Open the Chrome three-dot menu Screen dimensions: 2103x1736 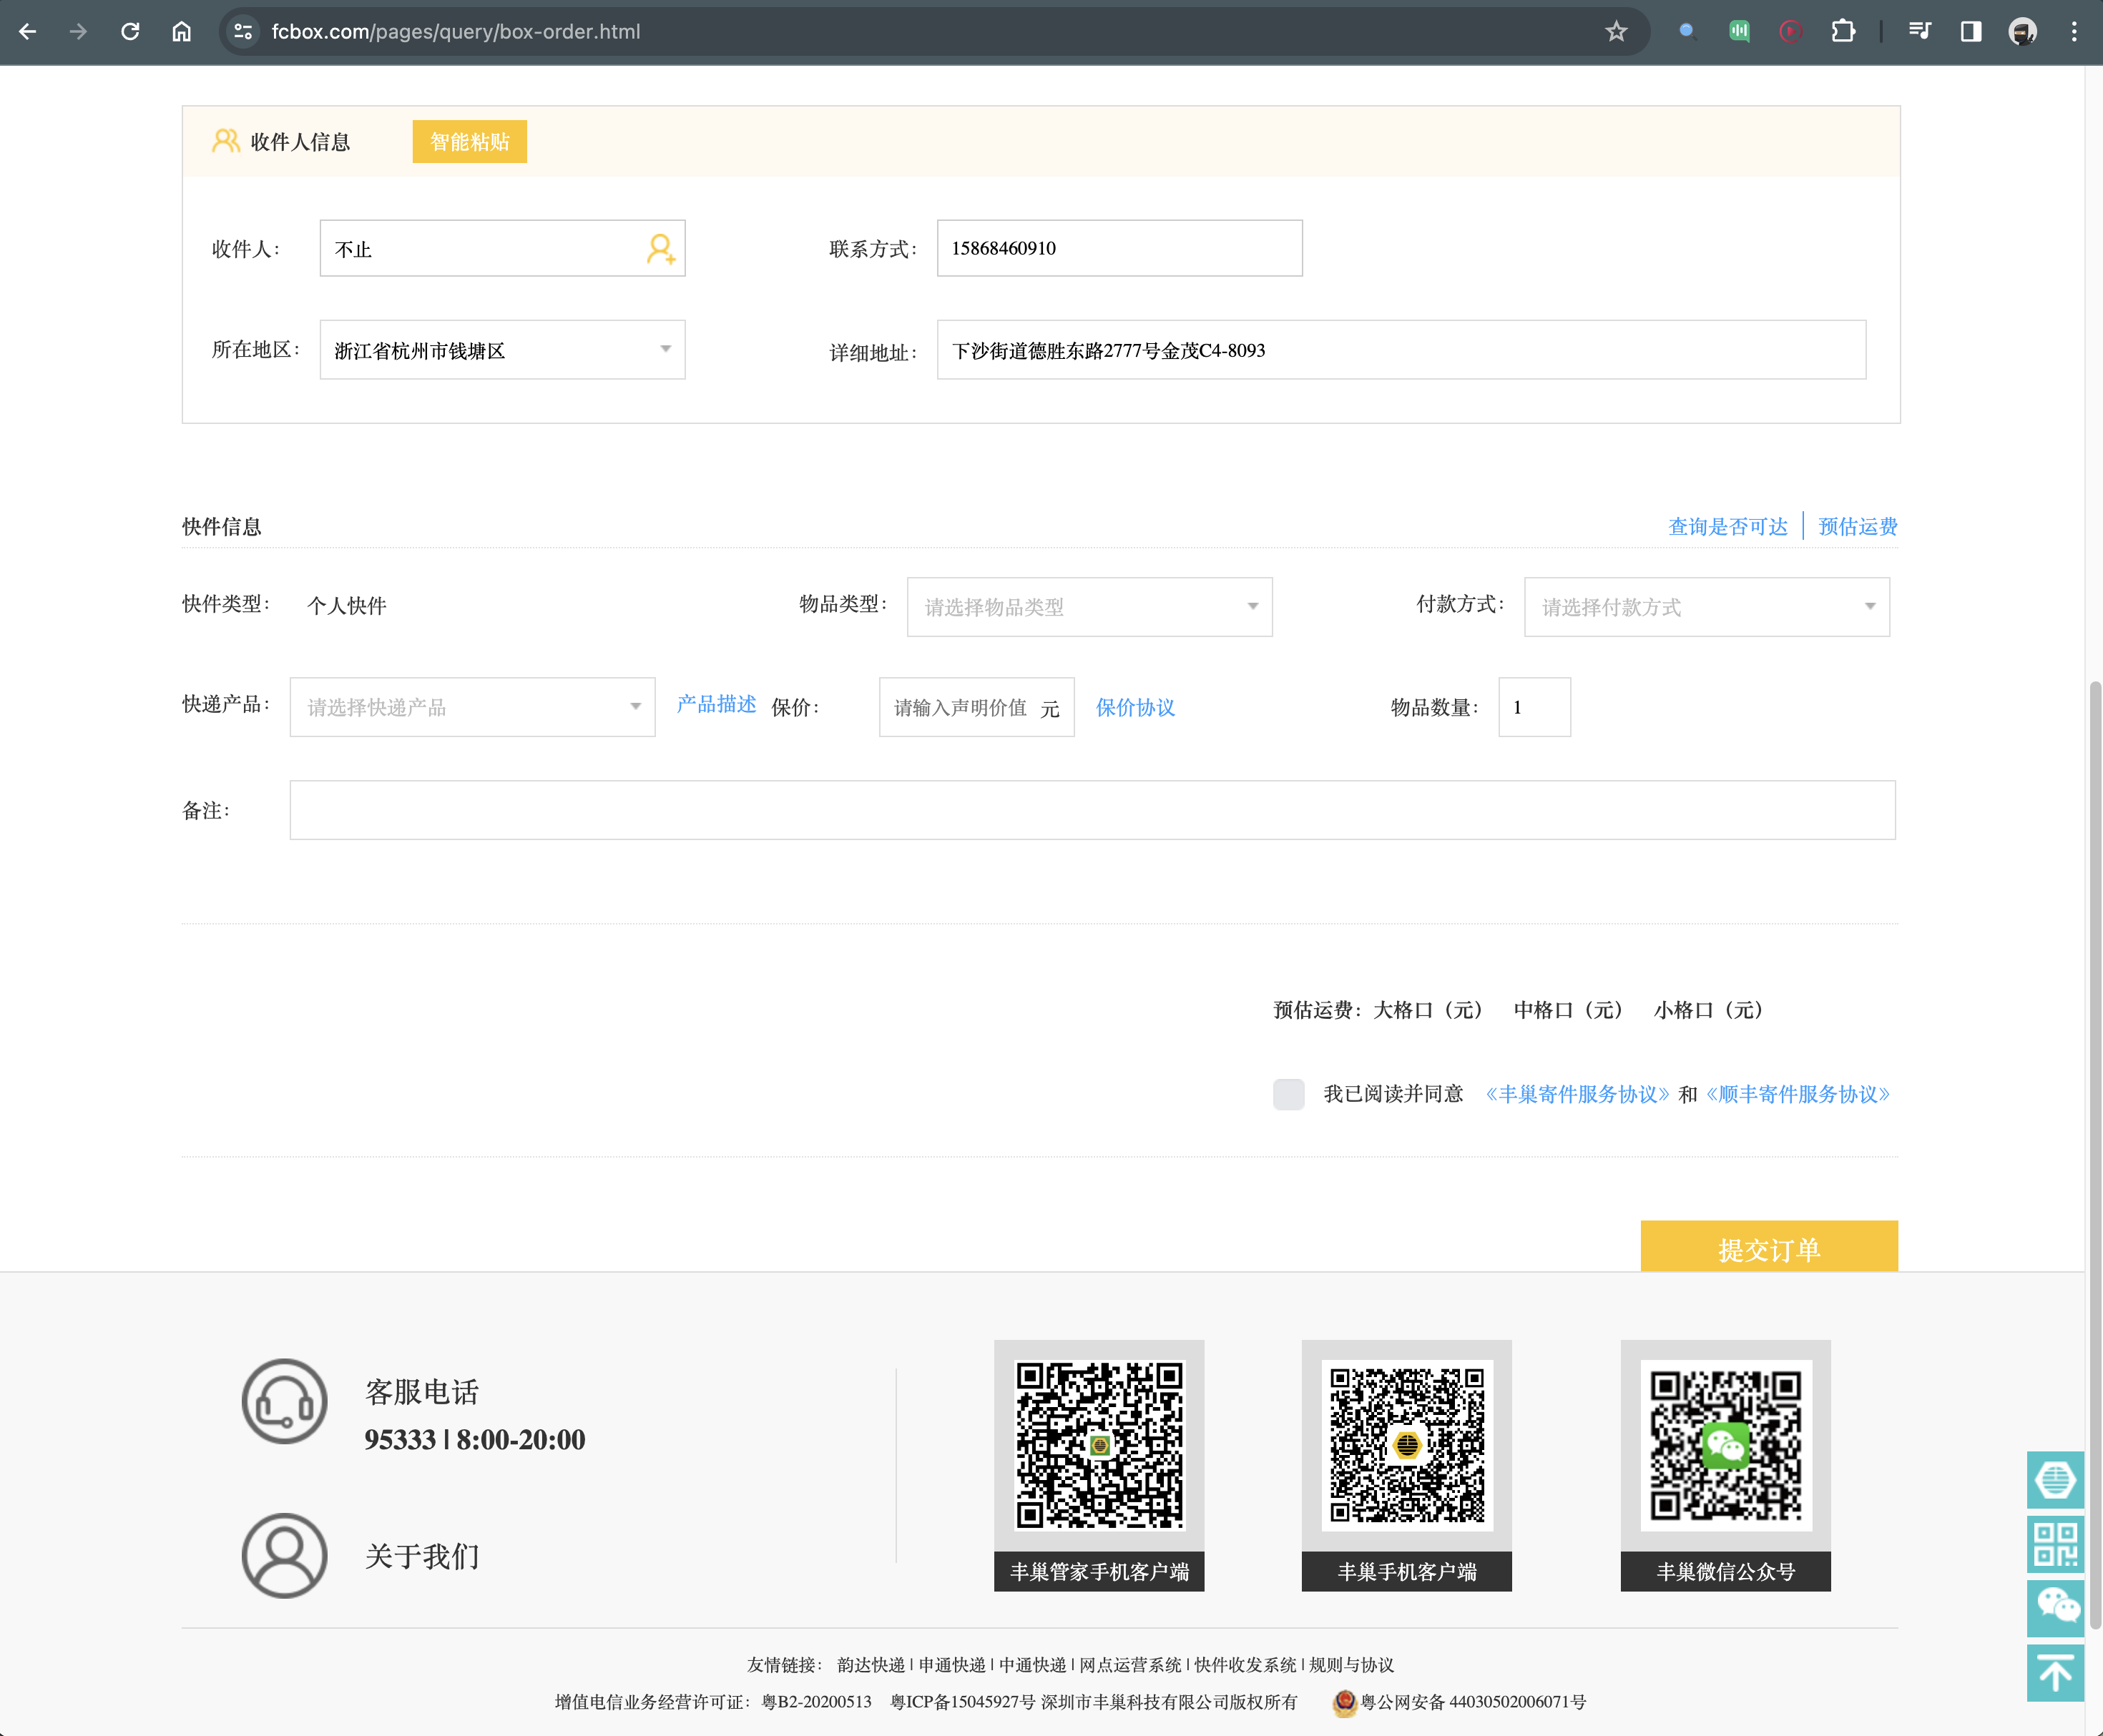click(x=2074, y=31)
